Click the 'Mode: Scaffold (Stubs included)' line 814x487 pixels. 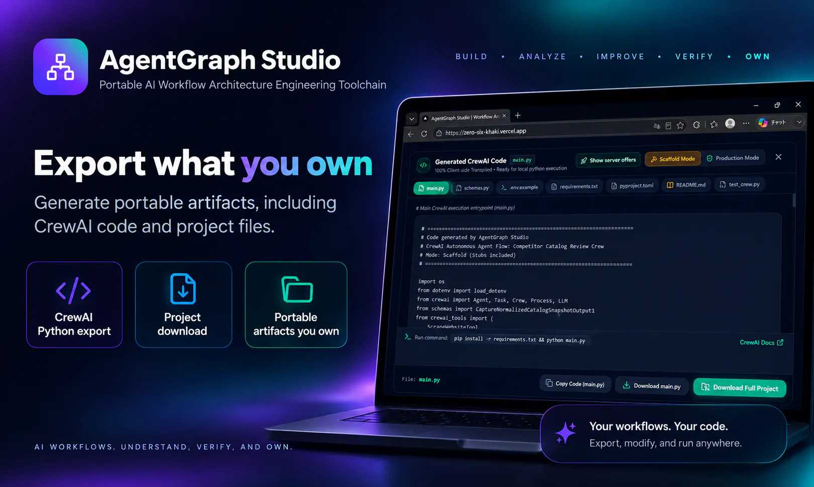pyautogui.click(x=468, y=255)
